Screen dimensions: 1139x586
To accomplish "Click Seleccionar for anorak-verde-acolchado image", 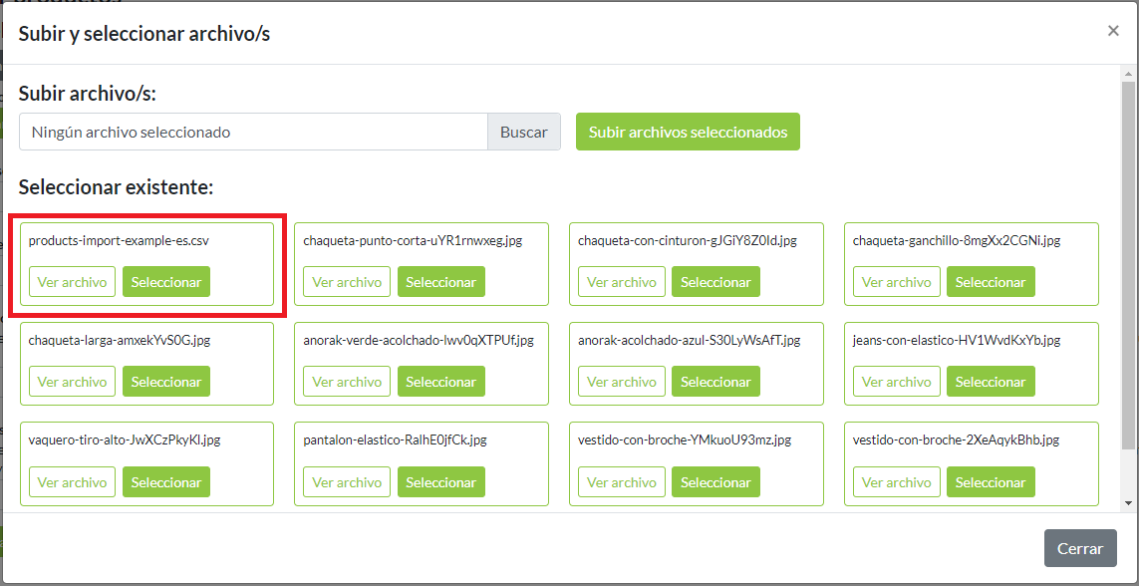I will pos(440,381).
